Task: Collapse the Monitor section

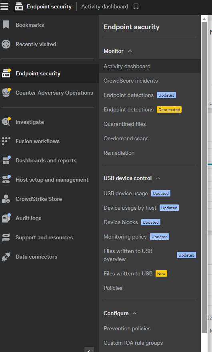Action: 130,51
